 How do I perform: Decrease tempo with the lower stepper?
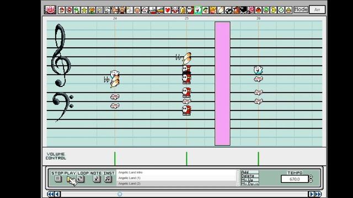311,181
